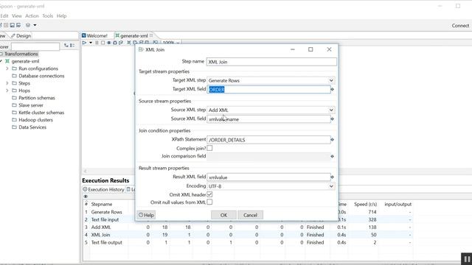This screenshot has height=265, width=472.
Task: Expand the perspectives dropdown arrow in the main toolbar
Action: [35, 25]
